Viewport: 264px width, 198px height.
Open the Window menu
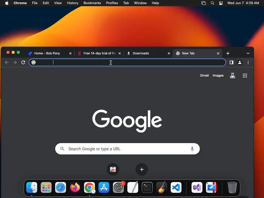[x=140, y=3]
